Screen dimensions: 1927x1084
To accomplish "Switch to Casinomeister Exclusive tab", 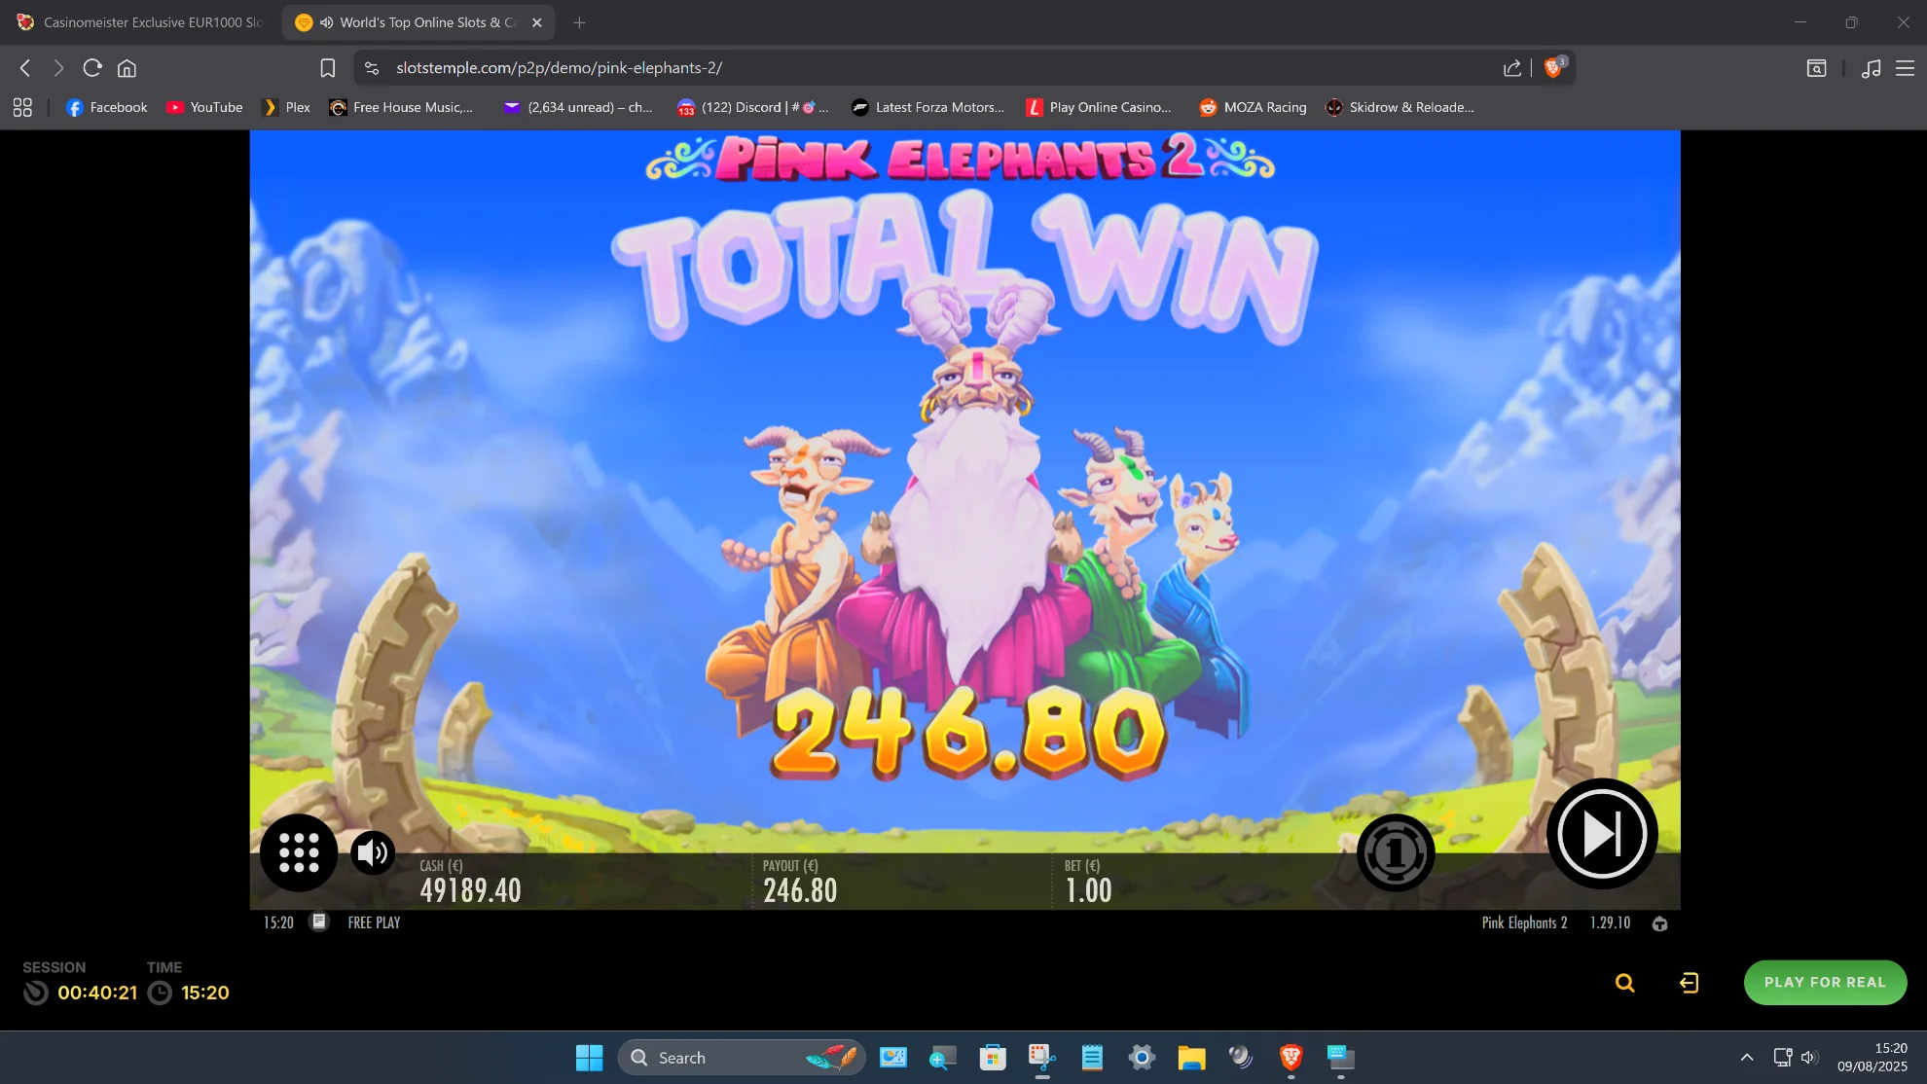I will click(141, 22).
